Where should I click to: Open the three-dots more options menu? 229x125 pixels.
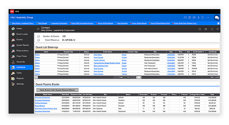[x=208, y=17]
